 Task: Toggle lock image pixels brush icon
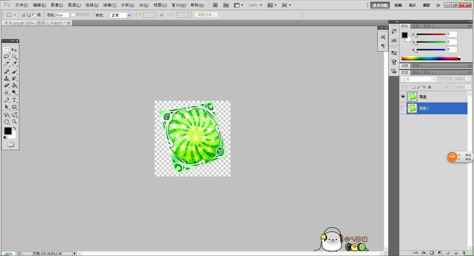pyautogui.click(x=419, y=87)
